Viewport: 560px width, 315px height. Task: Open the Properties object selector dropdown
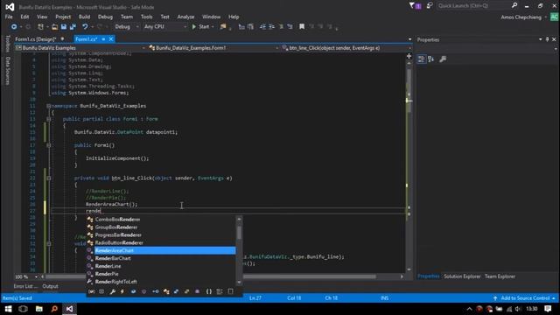coord(556,49)
